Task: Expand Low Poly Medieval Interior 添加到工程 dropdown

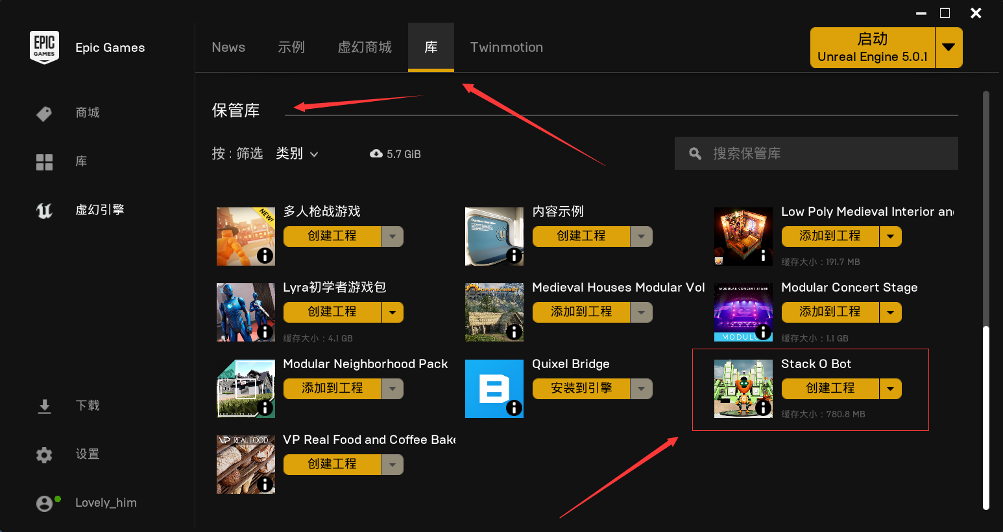Action: pos(891,237)
